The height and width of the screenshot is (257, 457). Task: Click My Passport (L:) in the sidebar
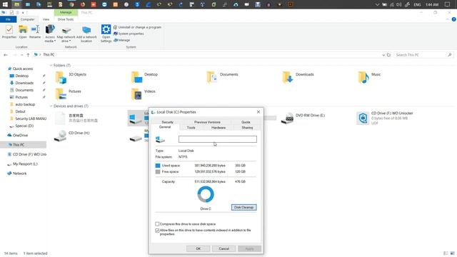click(x=25, y=164)
